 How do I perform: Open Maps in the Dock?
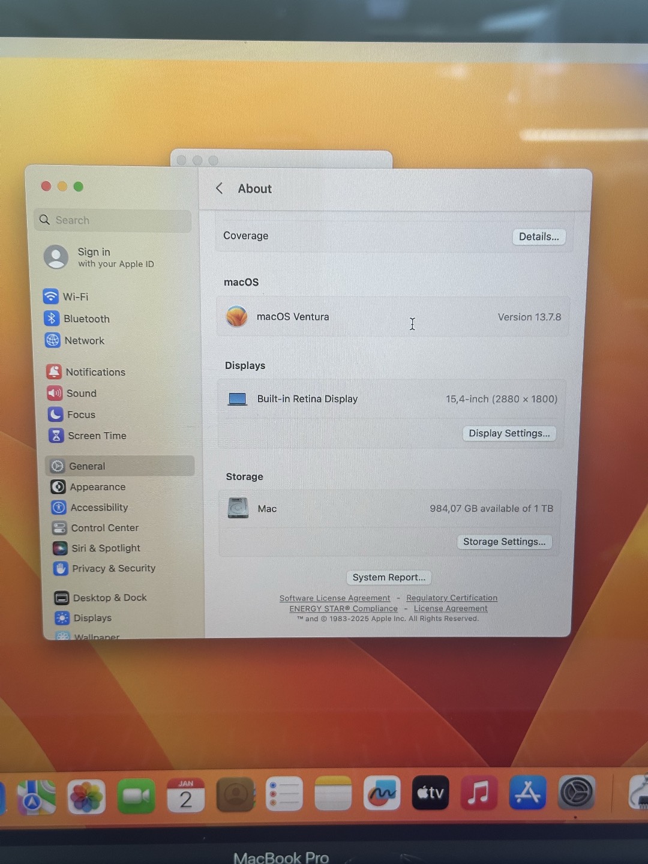(x=36, y=797)
